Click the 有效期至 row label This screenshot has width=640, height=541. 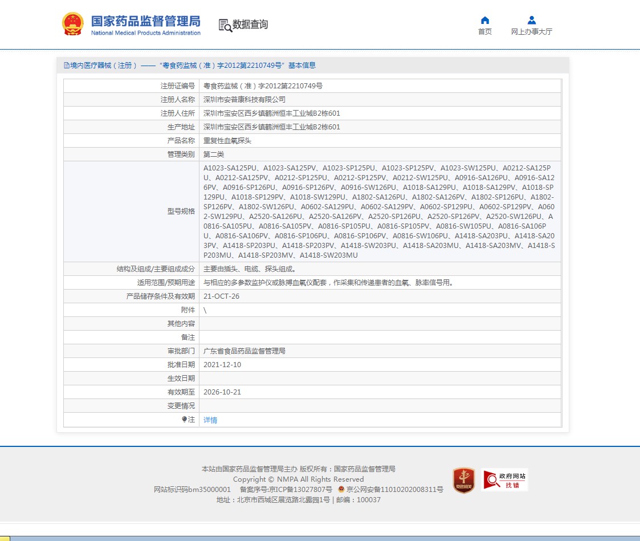181,392
